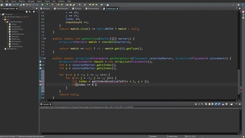Click the Debug bug icon in toolbar
245x138 pixels.
pos(38,5)
